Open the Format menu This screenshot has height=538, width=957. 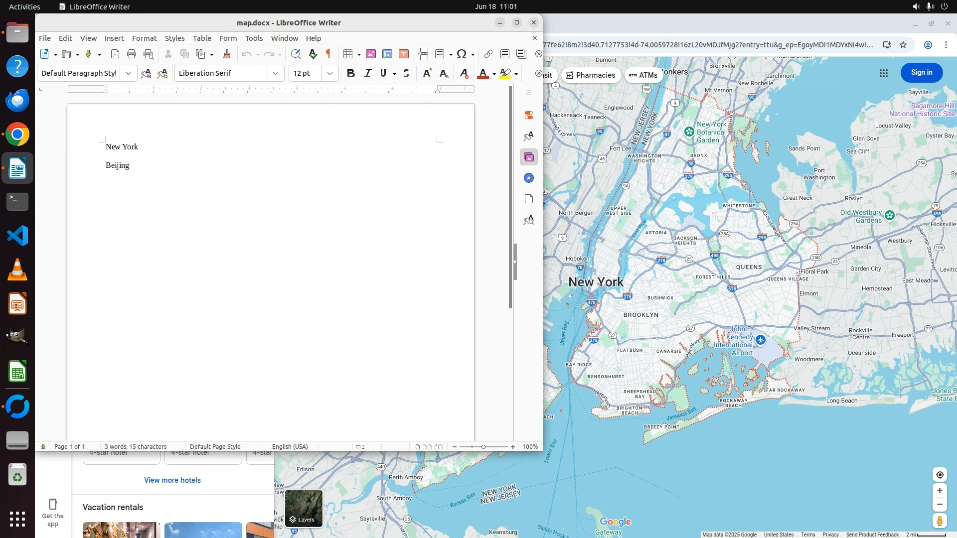point(144,38)
